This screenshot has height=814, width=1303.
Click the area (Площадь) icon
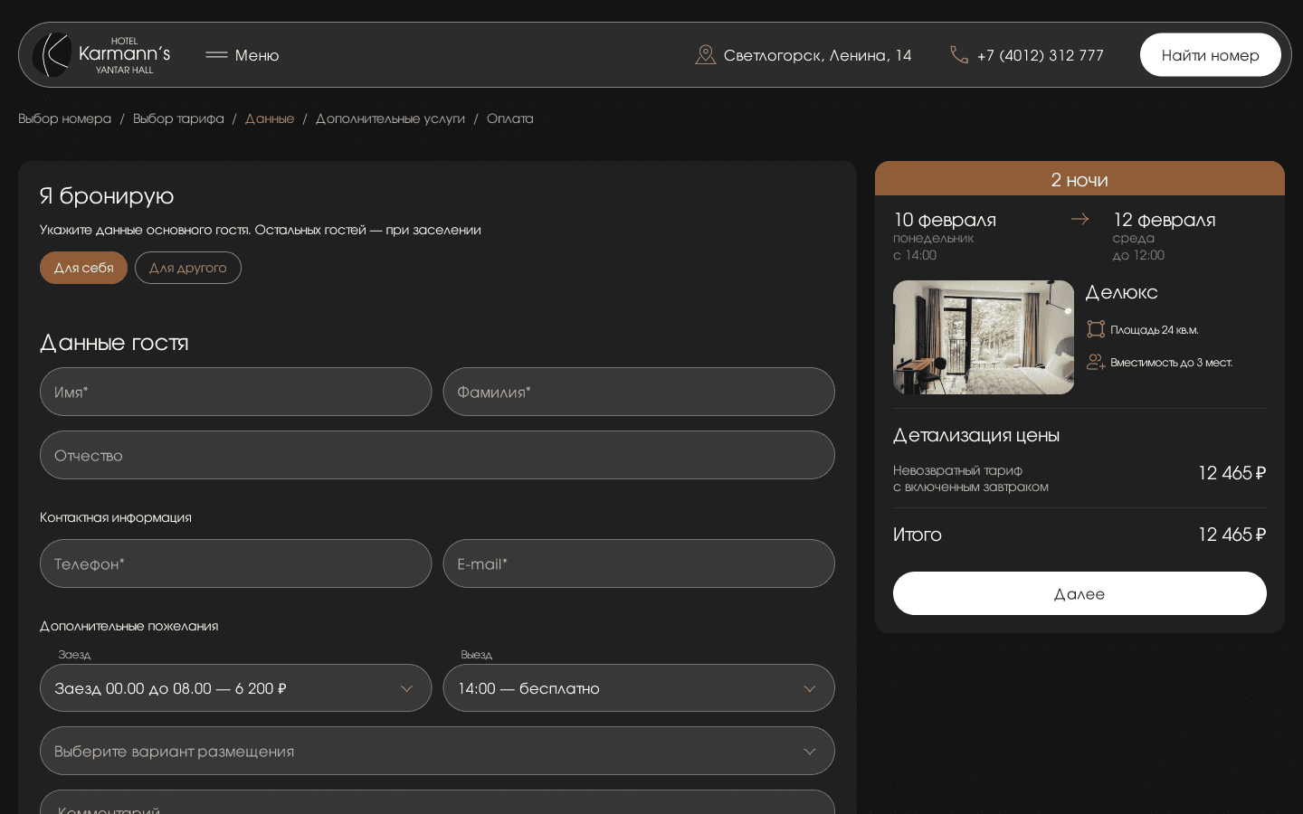click(1096, 329)
